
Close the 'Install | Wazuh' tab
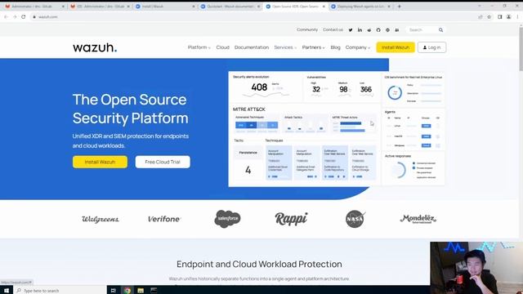(194, 7)
